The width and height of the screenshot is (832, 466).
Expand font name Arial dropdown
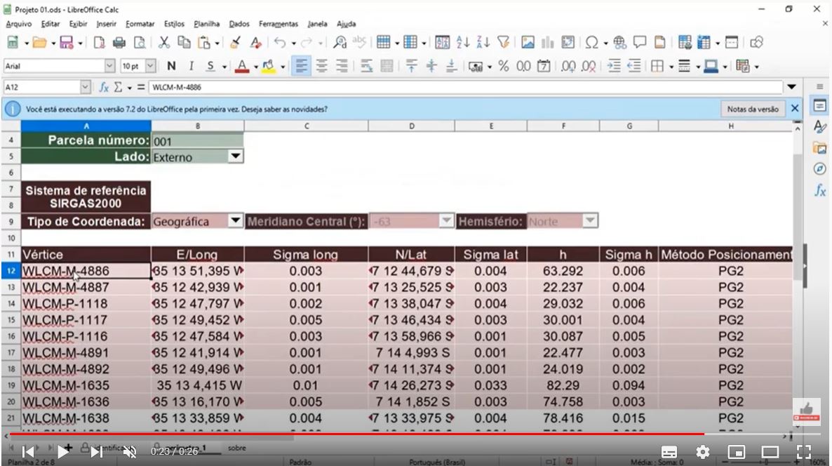point(109,67)
